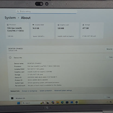This screenshot has width=113, height=113.
Task: Select the Processor summary card
Action: pos(17,31)
